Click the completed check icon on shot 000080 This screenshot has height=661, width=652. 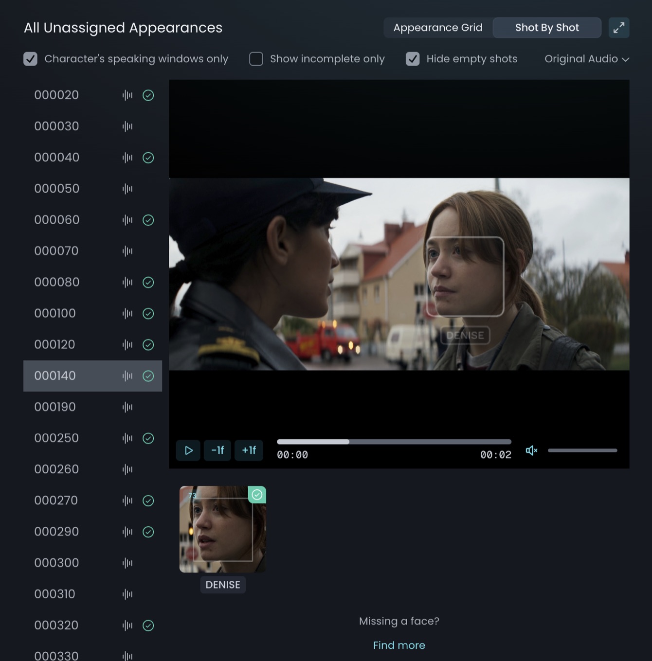pyautogui.click(x=148, y=283)
